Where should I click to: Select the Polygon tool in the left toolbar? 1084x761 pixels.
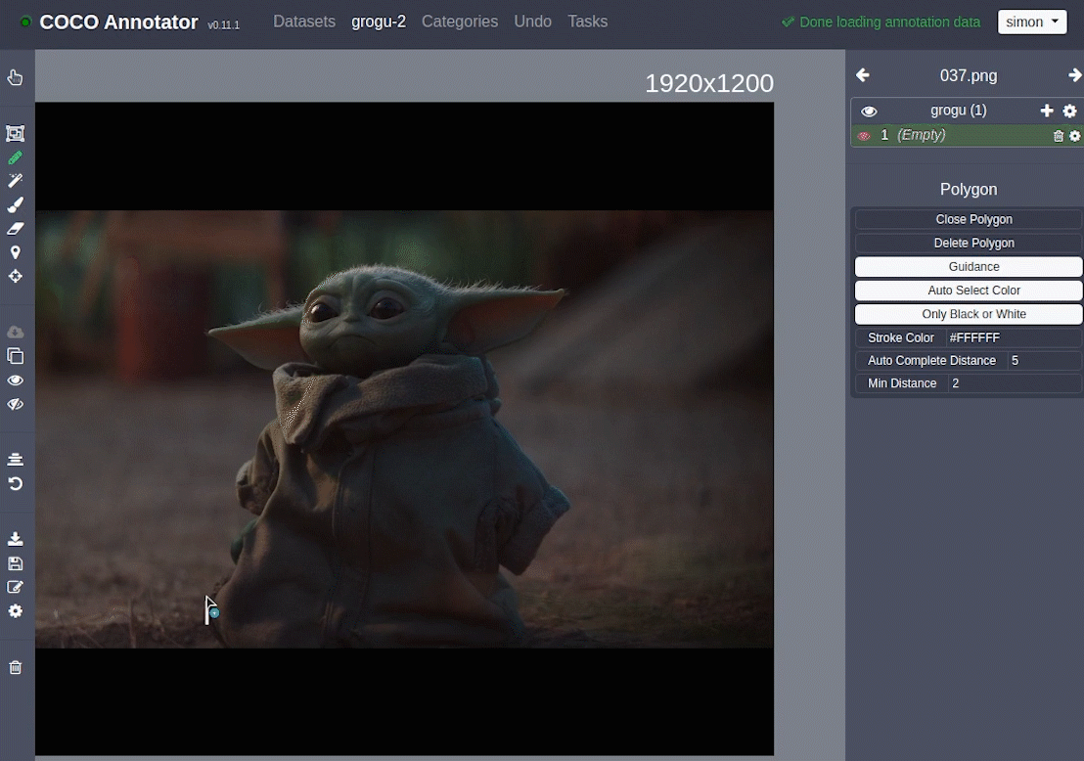click(x=16, y=157)
